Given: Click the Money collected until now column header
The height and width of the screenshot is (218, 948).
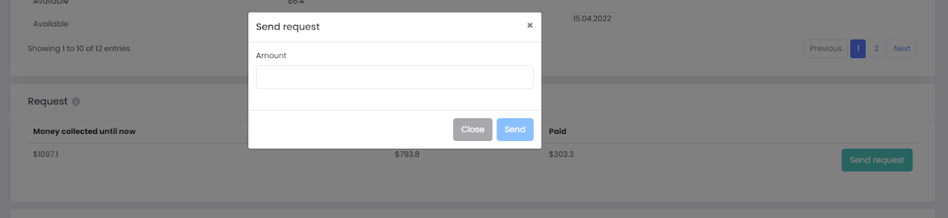Looking at the screenshot, I should tap(84, 132).
